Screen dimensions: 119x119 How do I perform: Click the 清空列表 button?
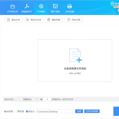click(x=54, y=20)
